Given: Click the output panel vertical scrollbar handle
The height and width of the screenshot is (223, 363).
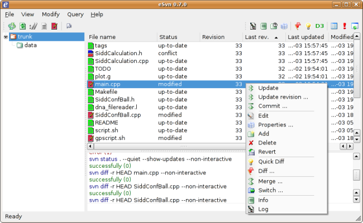Looking at the screenshot, I should (356, 174).
